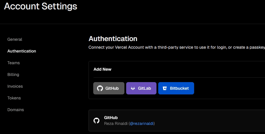
Task: Click the Bitbucket bucket logo icon
Action: coord(165,88)
